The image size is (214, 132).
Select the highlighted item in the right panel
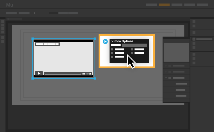[202, 39]
